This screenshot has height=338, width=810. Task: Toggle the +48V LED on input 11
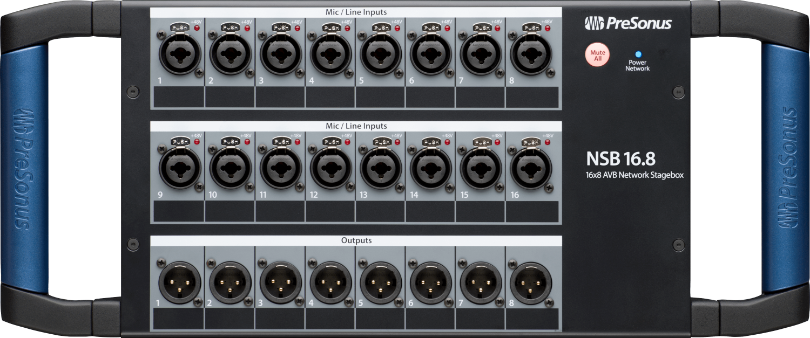coord(298,141)
